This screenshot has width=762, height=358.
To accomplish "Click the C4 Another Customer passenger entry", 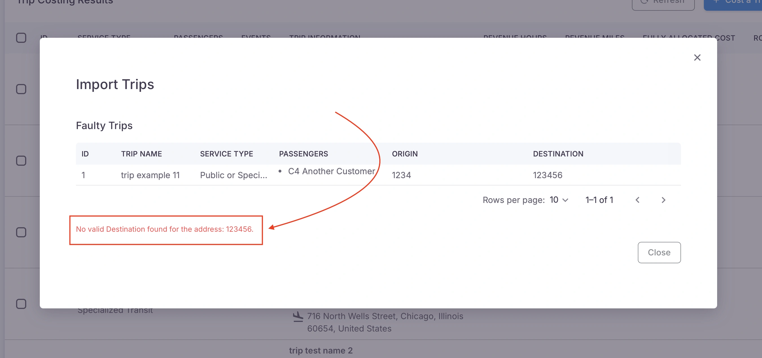I will click(331, 171).
